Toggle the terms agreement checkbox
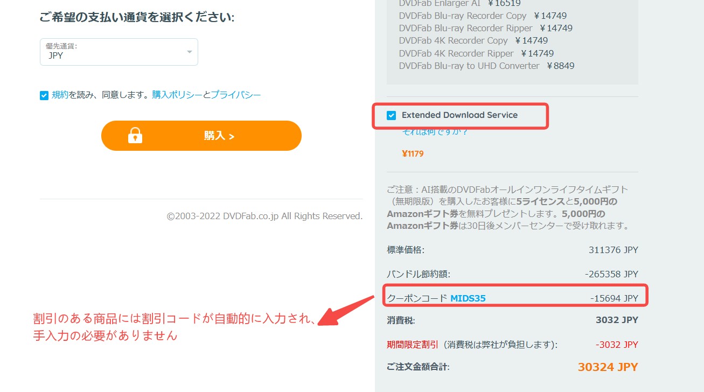The image size is (704, 392). click(44, 95)
